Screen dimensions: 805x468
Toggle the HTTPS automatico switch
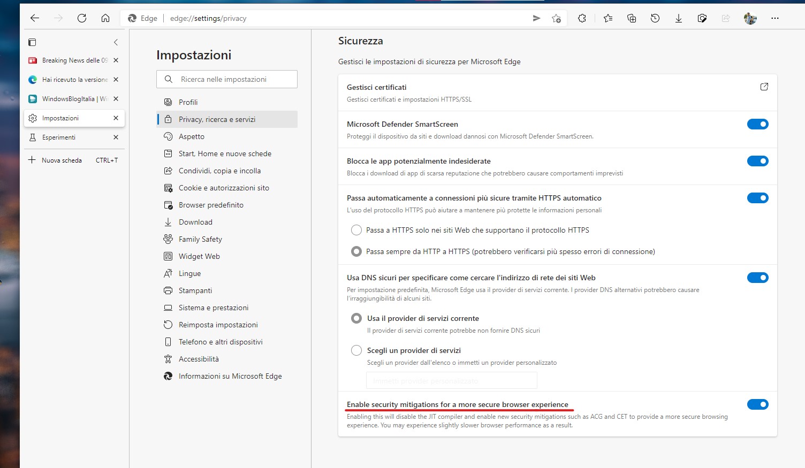click(x=757, y=198)
